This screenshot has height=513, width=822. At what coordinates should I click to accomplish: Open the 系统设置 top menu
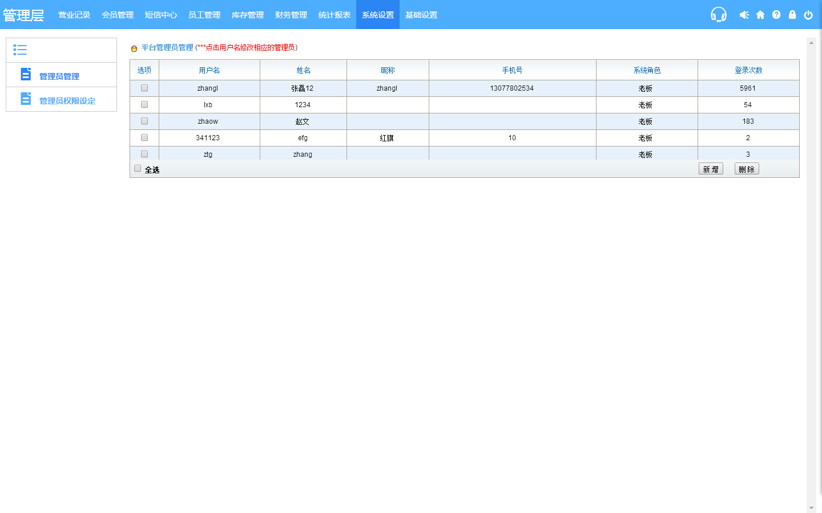coord(378,15)
